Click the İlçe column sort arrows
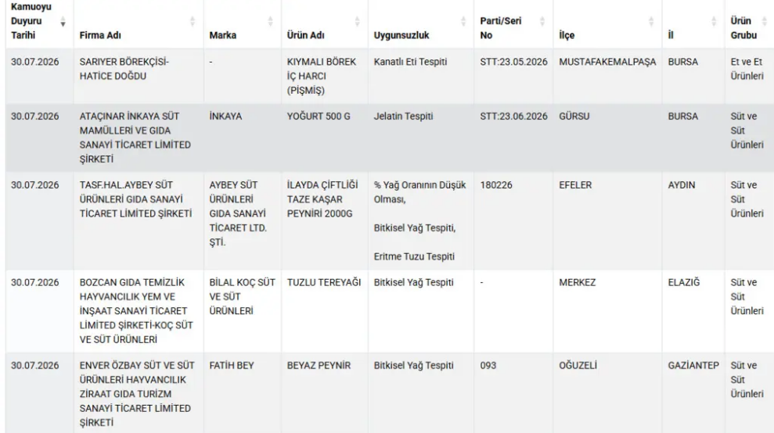The image size is (774, 433). [x=651, y=22]
